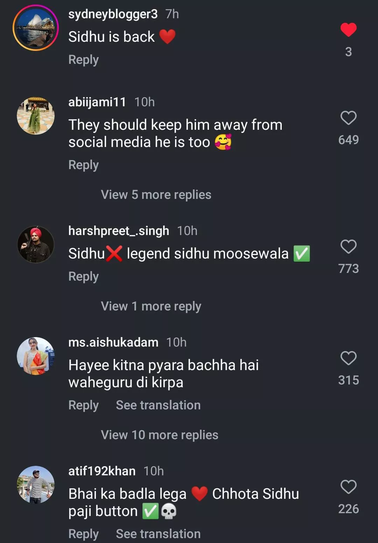Expand View 10 more replies
Viewport: 378px width, 543px height.
click(159, 435)
